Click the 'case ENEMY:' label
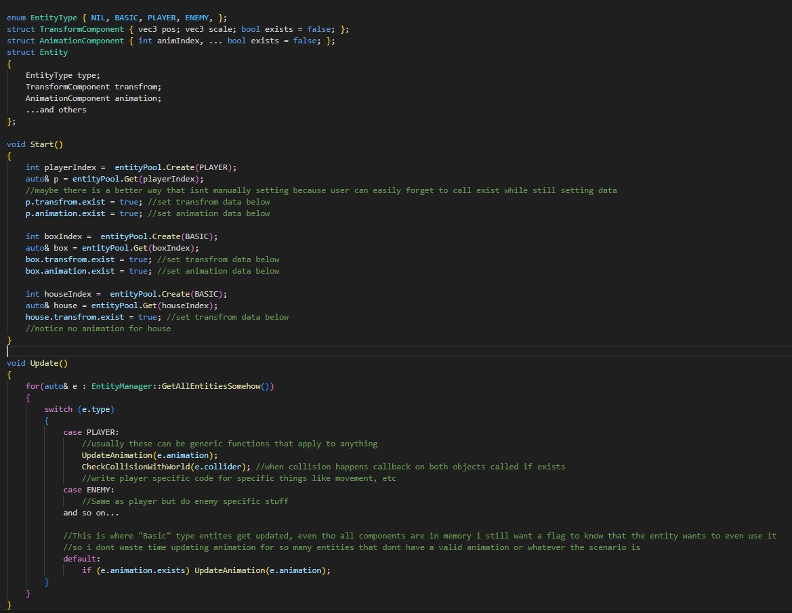This screenshot has width=792, height=613. [x=89, y=490]
